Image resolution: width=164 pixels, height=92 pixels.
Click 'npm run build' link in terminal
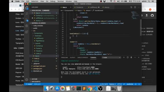tap(94, 74)
